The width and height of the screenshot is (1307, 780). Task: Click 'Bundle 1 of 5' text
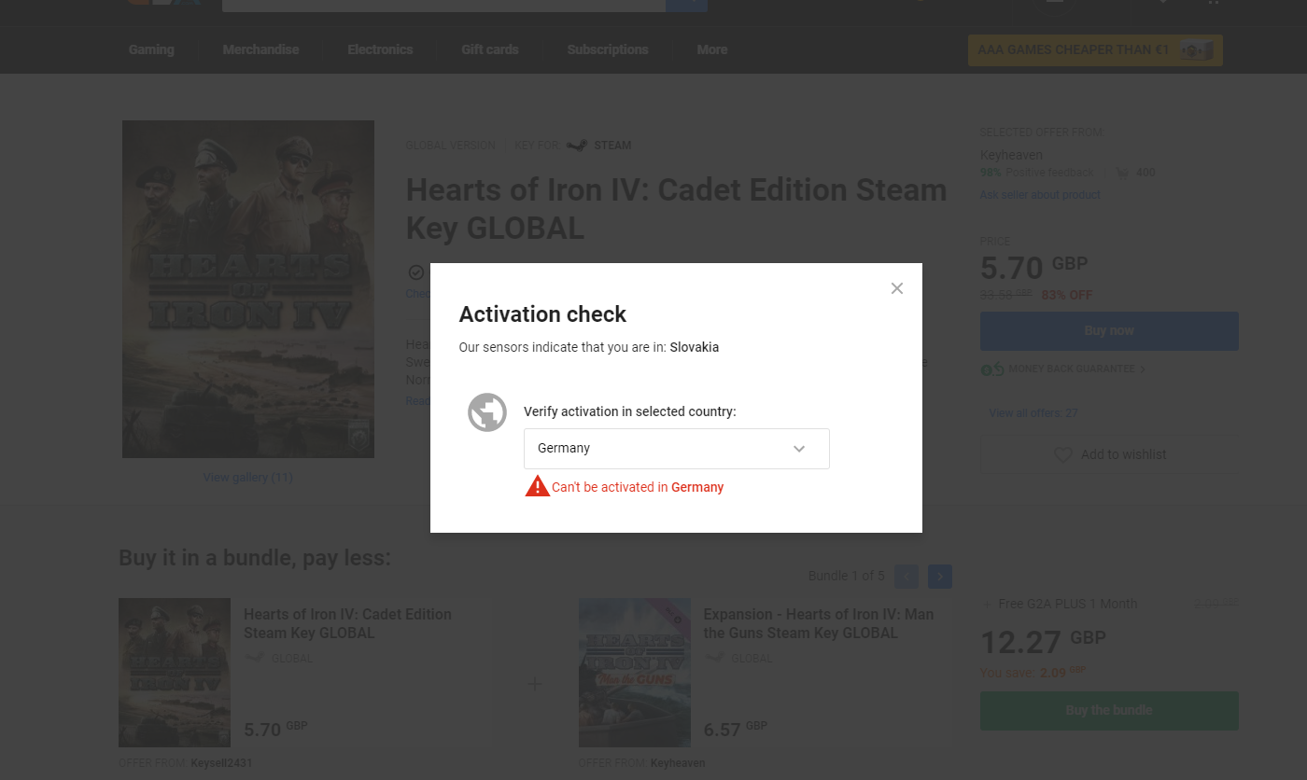pos(847,576)
